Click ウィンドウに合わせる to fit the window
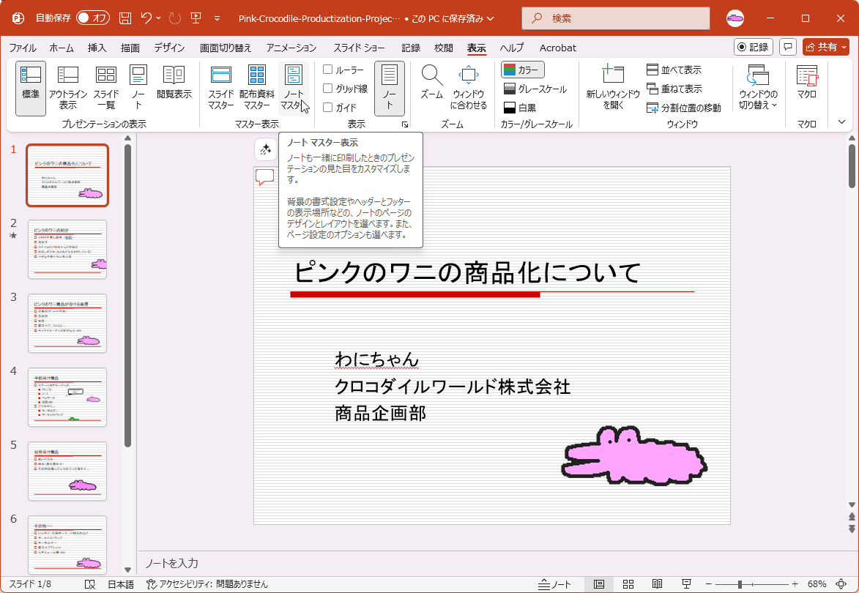This screenshot has height=593, width=859. point(468,86)
